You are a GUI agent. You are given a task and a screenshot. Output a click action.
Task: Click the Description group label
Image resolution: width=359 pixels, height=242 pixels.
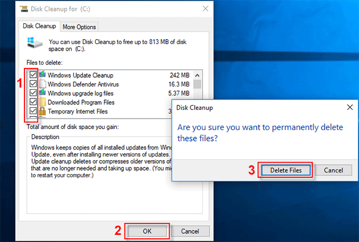click(45, 137)
